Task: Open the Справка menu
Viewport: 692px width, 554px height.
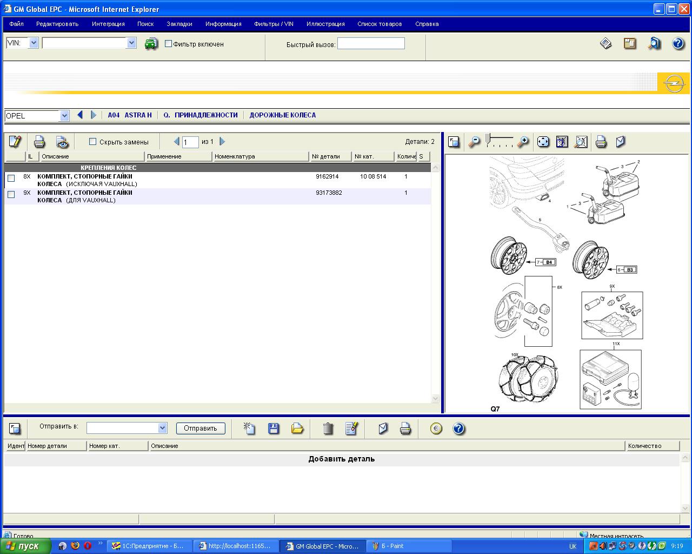Action: (427, 24)
